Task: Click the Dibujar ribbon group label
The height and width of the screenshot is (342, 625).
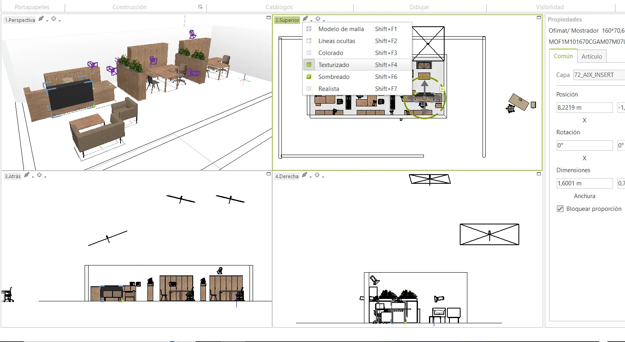Action: click(419, 7)
